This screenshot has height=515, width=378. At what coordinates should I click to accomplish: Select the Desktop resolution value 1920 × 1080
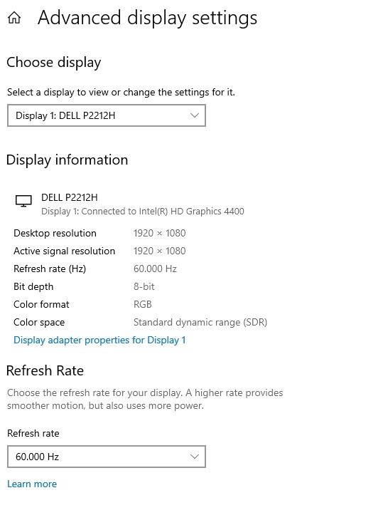(160, 233)
